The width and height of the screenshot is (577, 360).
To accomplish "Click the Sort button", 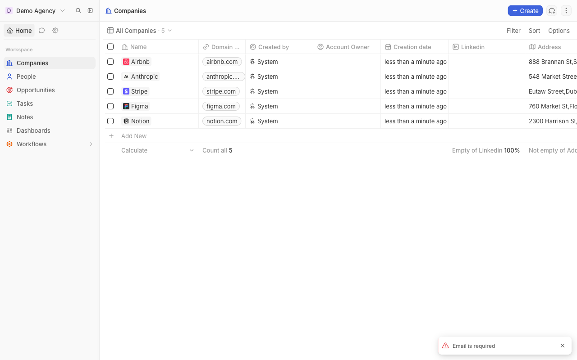I will 534,31.
